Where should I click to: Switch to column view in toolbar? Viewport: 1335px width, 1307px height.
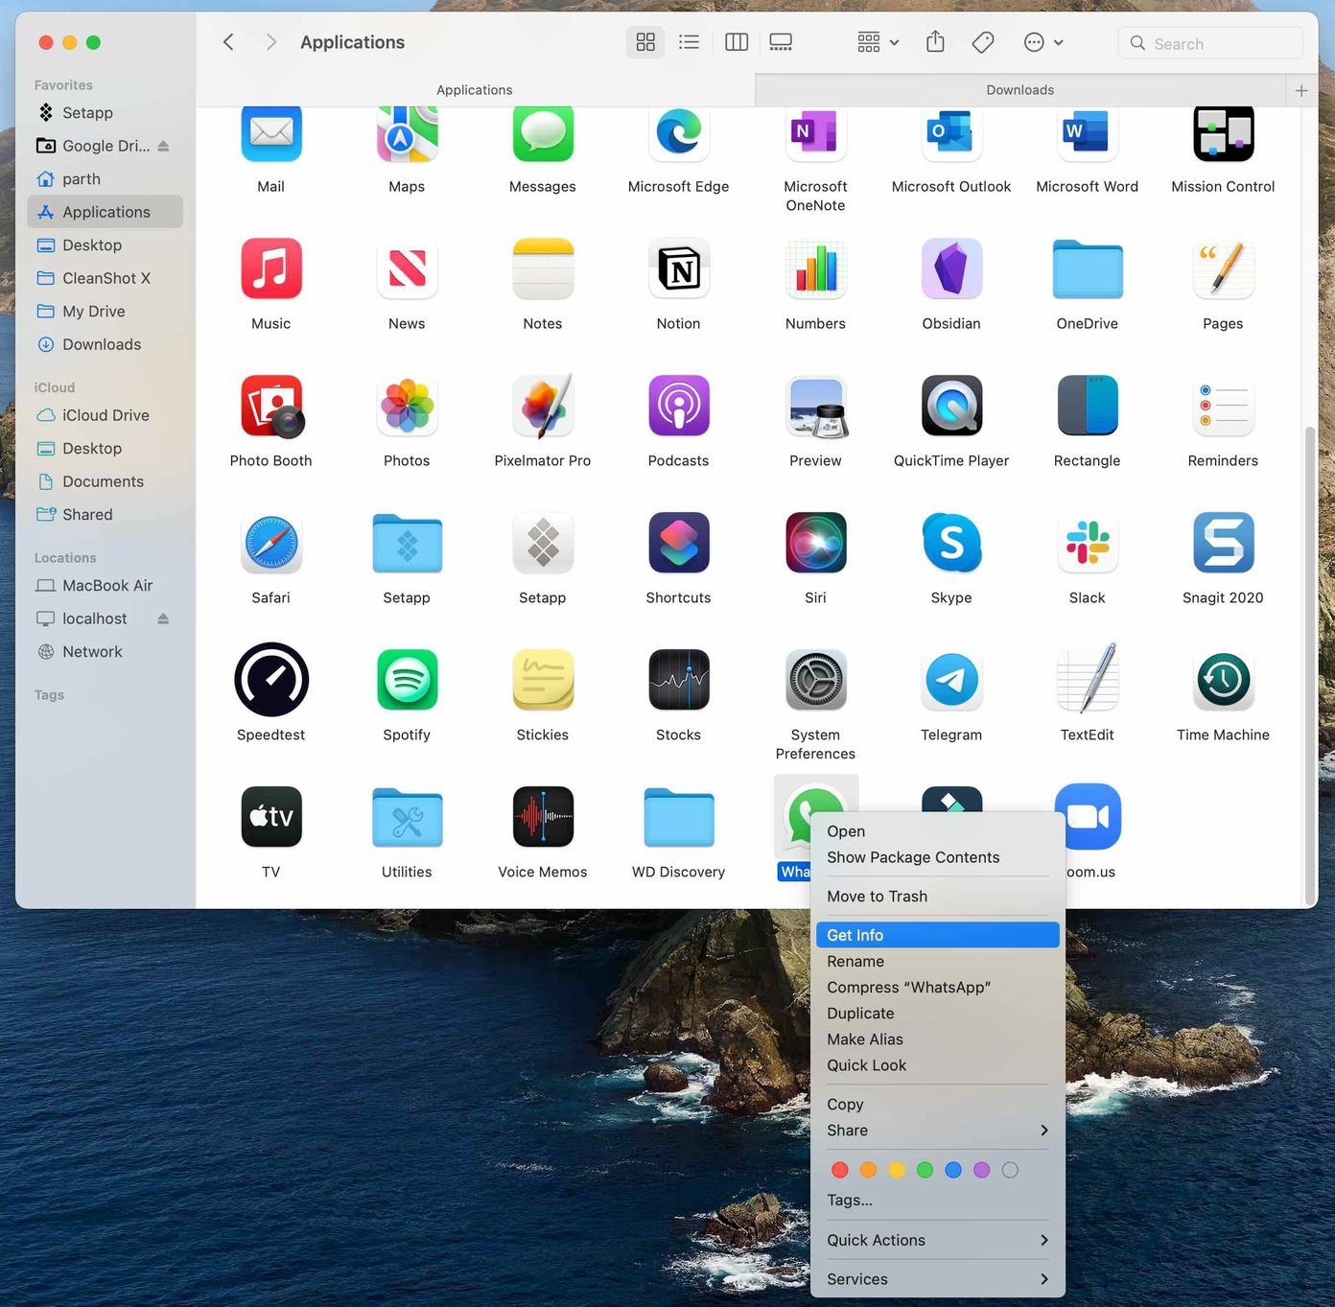(x=737, y=42)
